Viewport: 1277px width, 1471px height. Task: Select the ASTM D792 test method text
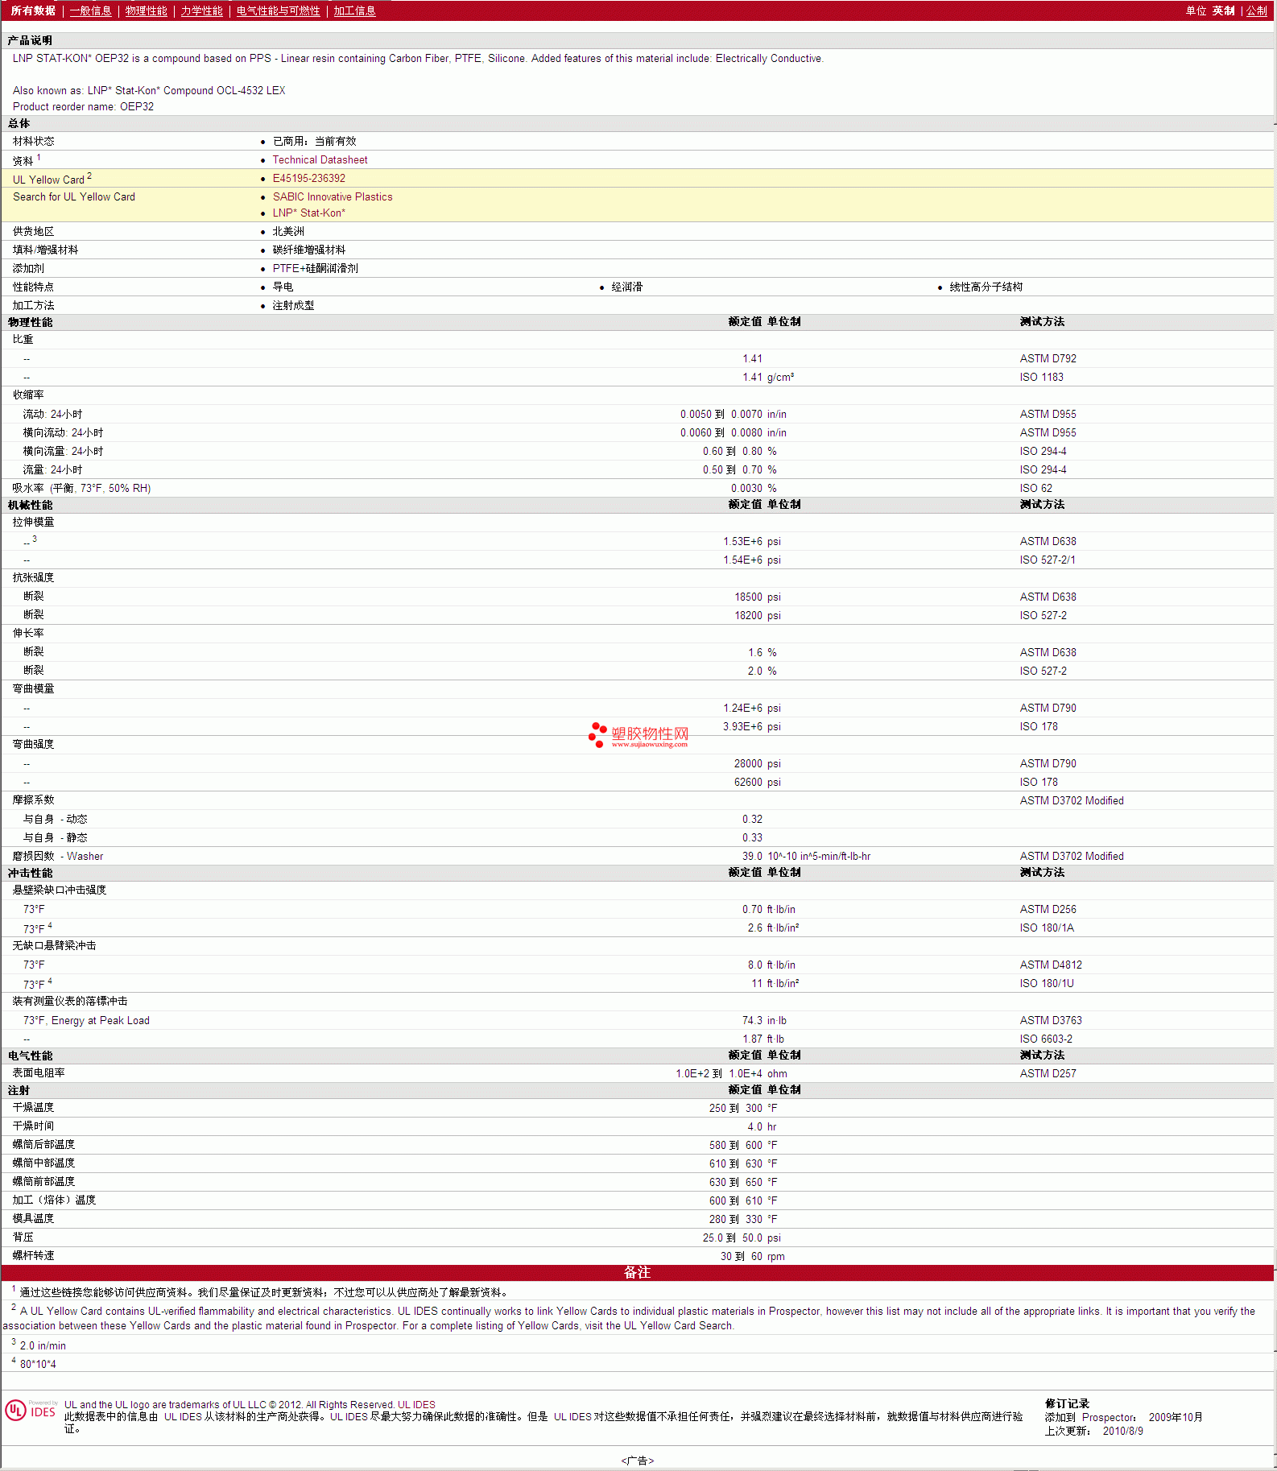1048,359
